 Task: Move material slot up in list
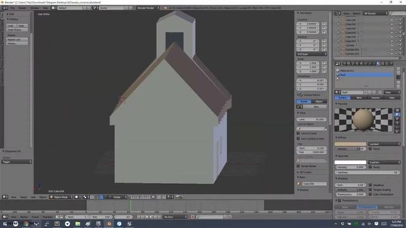(398, 82)
